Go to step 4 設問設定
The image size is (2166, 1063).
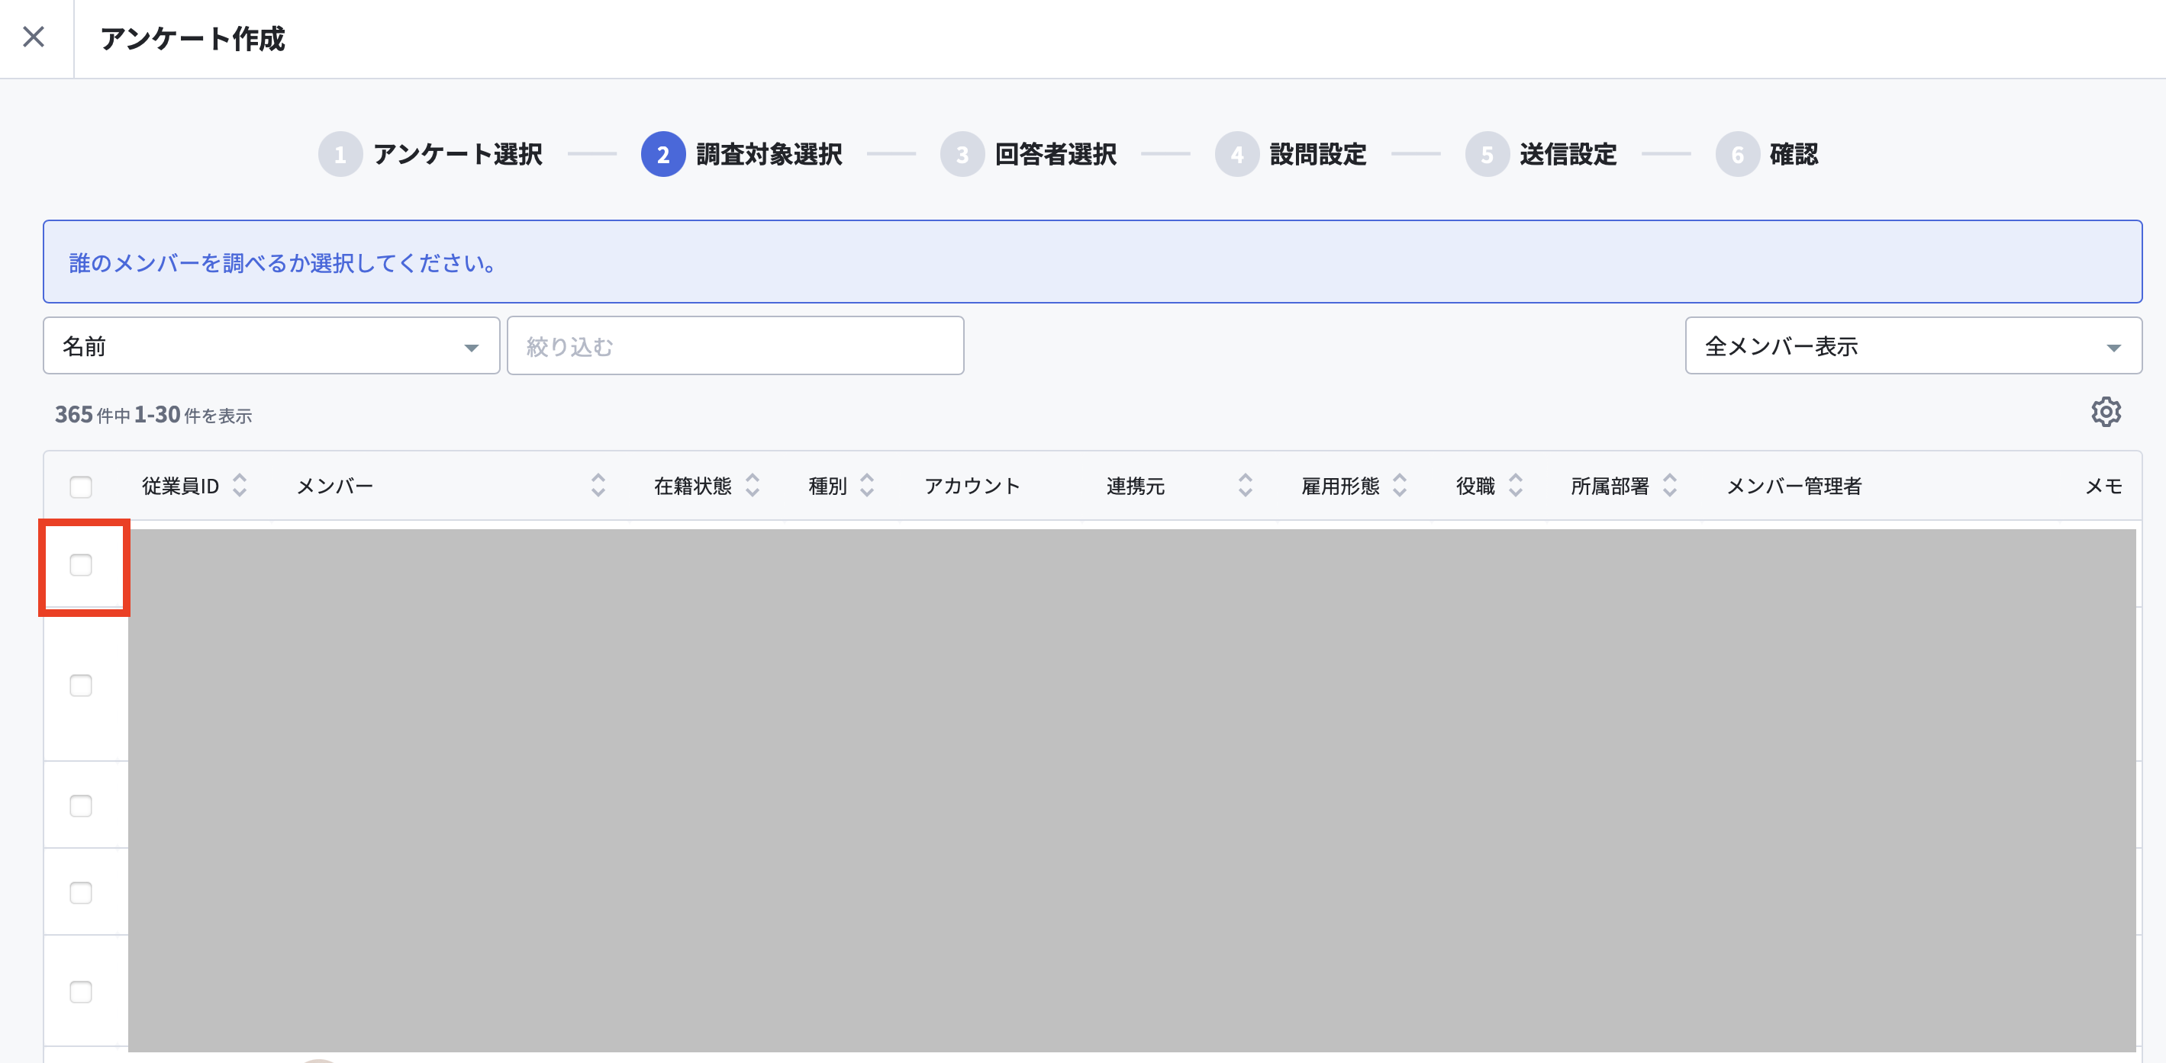pyautogui.click(x=1291, y=154)
